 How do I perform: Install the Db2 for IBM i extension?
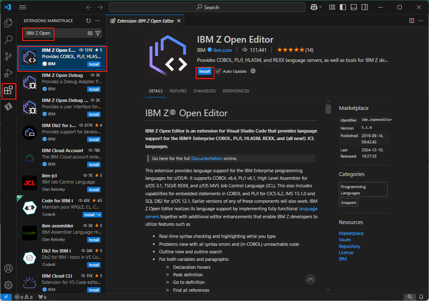94,265
